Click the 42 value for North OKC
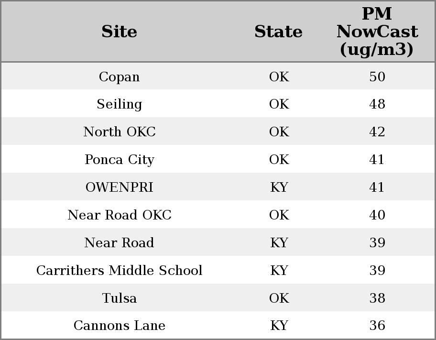436x340 pixels. click(x=377, y=132)
